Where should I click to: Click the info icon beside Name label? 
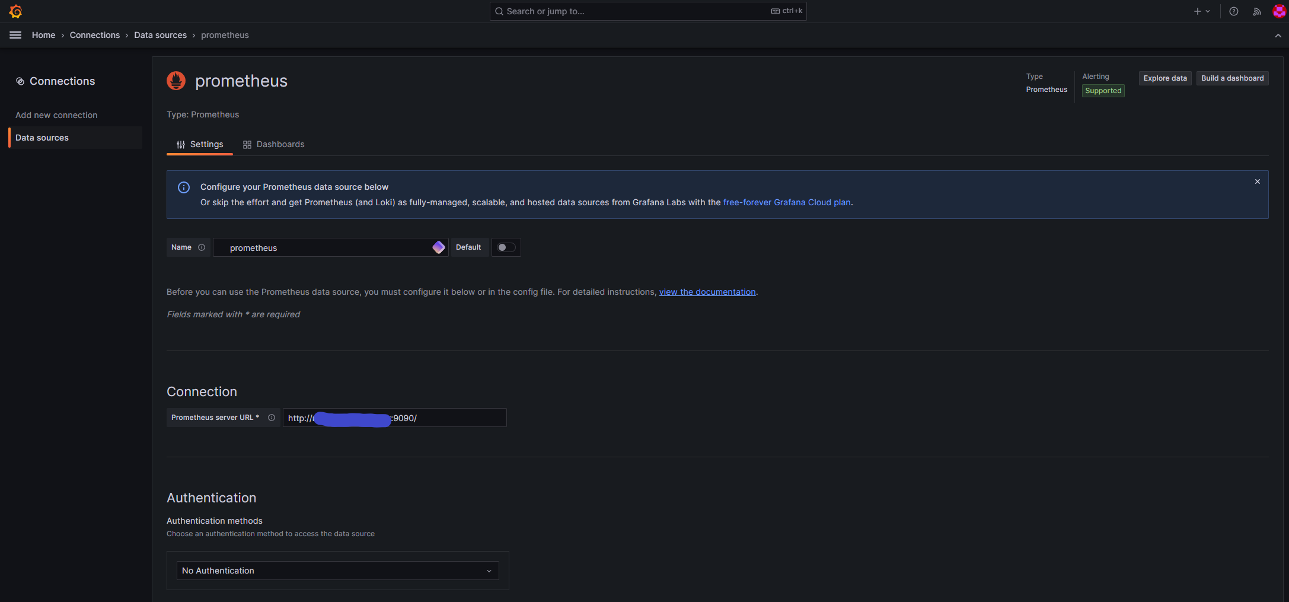click(202, 247)
